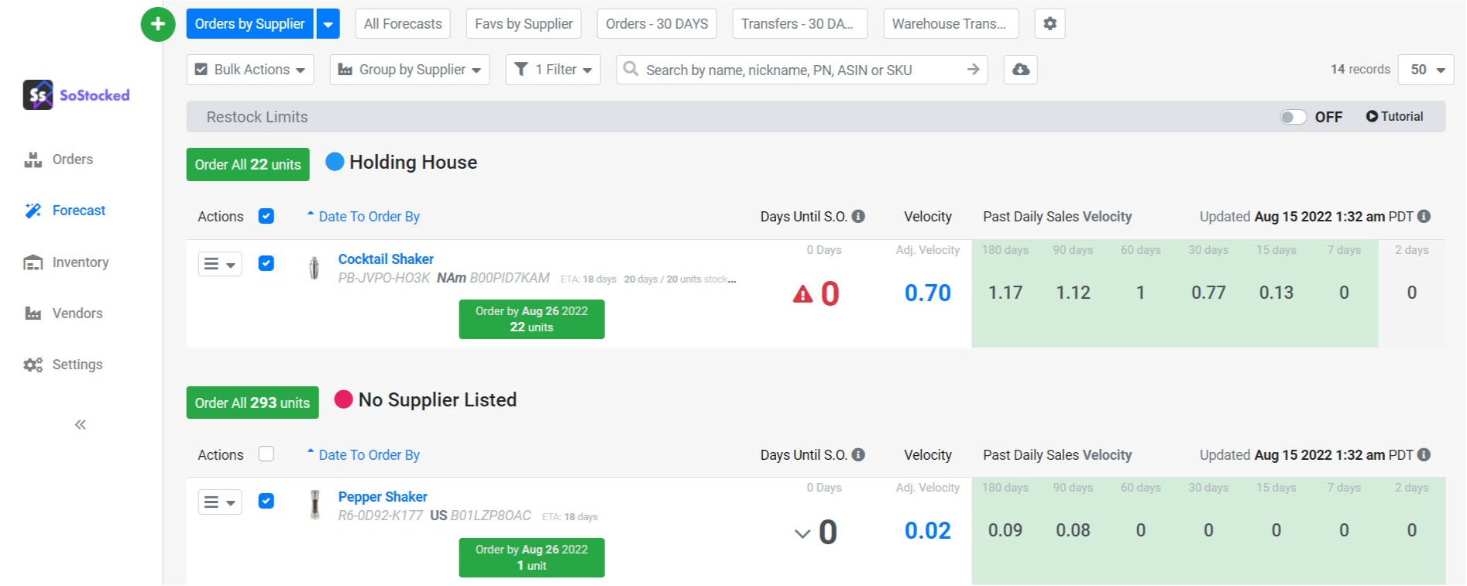Toggle Holding House select-all checkbox
Image resolution: width=1467 pixels, height=586 pixels.
point(266,216)
